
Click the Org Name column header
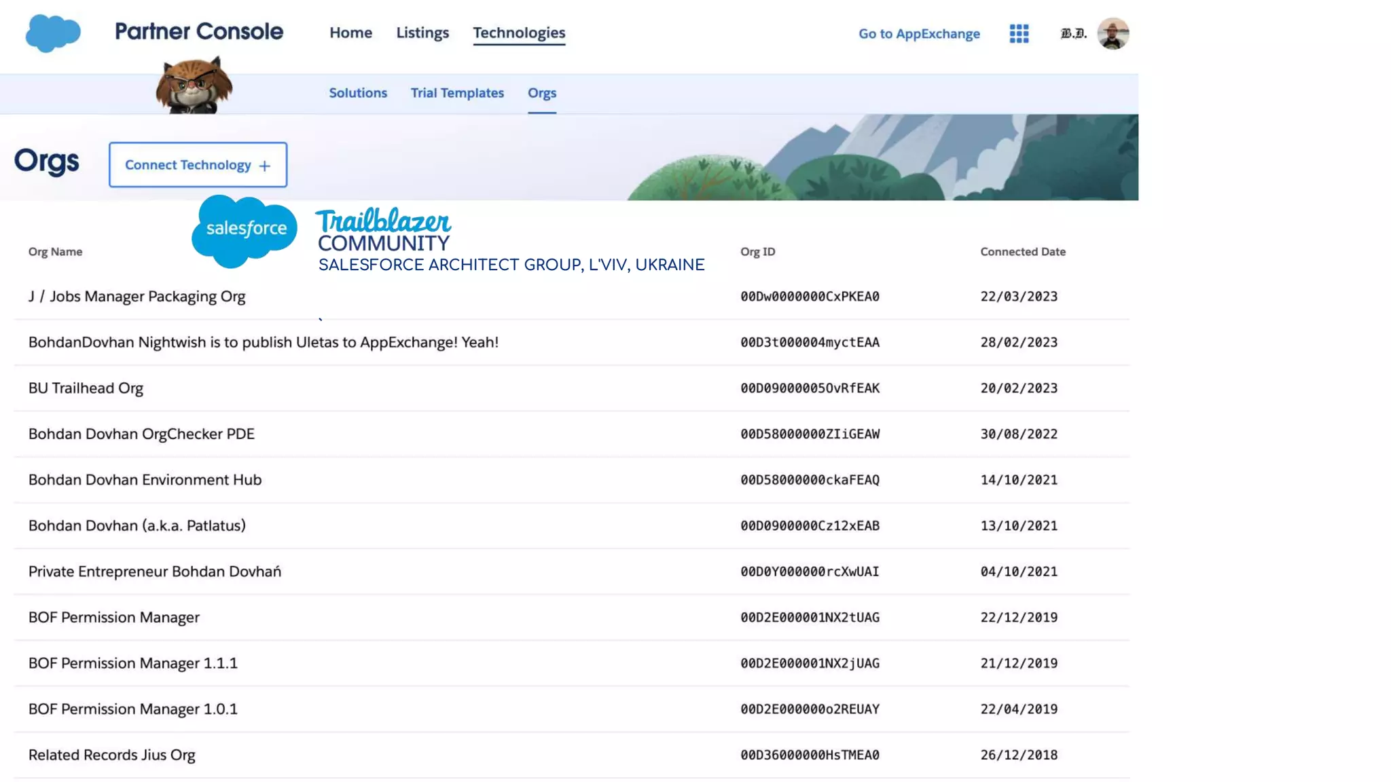tap(55, 252)
